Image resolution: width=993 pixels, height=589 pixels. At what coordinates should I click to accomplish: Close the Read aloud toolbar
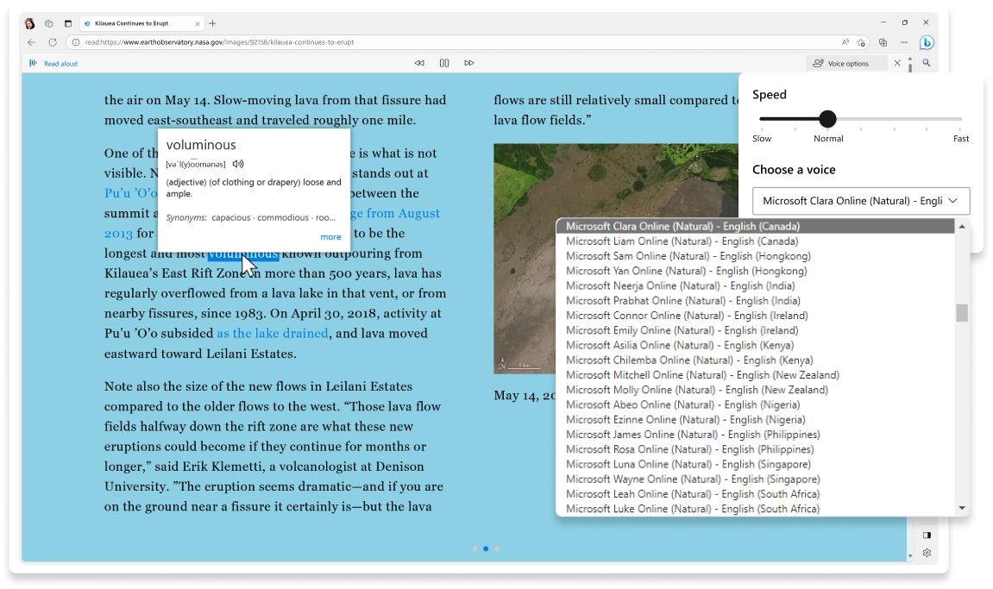[x=896, y=63]
